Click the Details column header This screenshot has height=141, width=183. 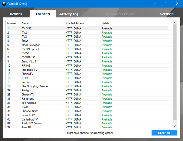(x=134, y=23)
